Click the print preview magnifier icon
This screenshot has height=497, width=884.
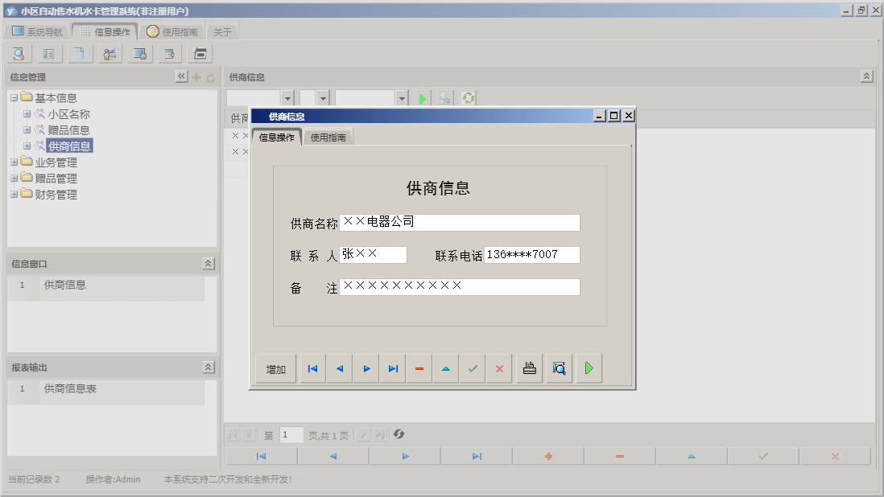pos(559,368)
